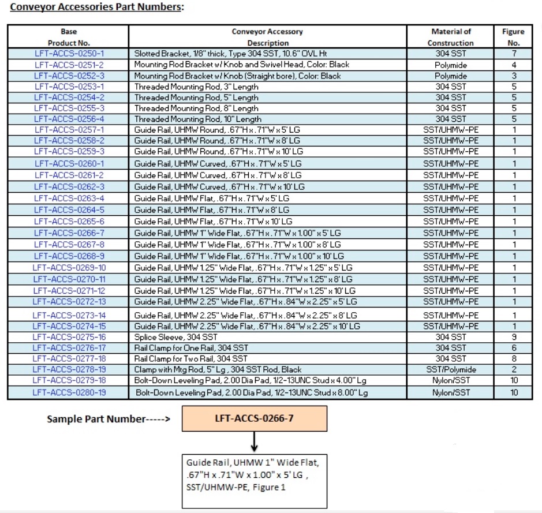Select the LFT-ACCS-0278-19 part link
This screenshot has height=513, width=542.
point(69,369)
